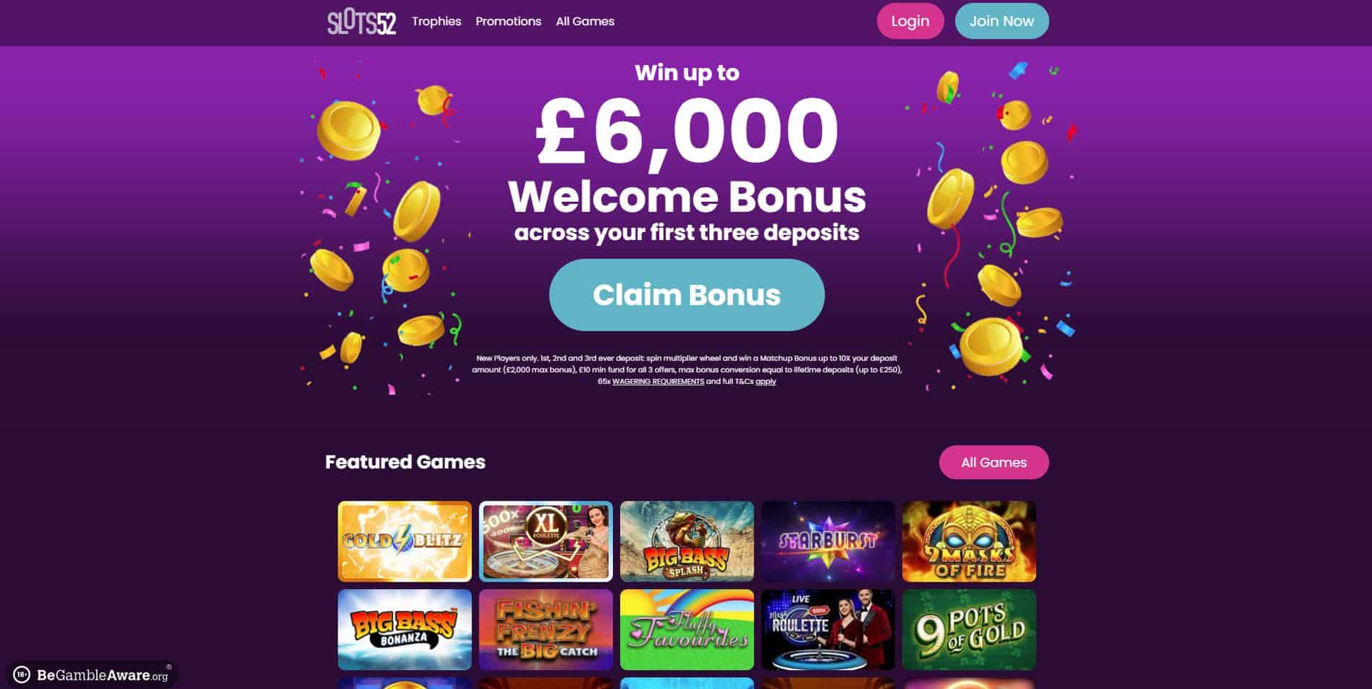Screen dimensions: 1372x689
Task: Launch Big Bass Bonanza
Action: pyautogui.click(x=405, y=630)
